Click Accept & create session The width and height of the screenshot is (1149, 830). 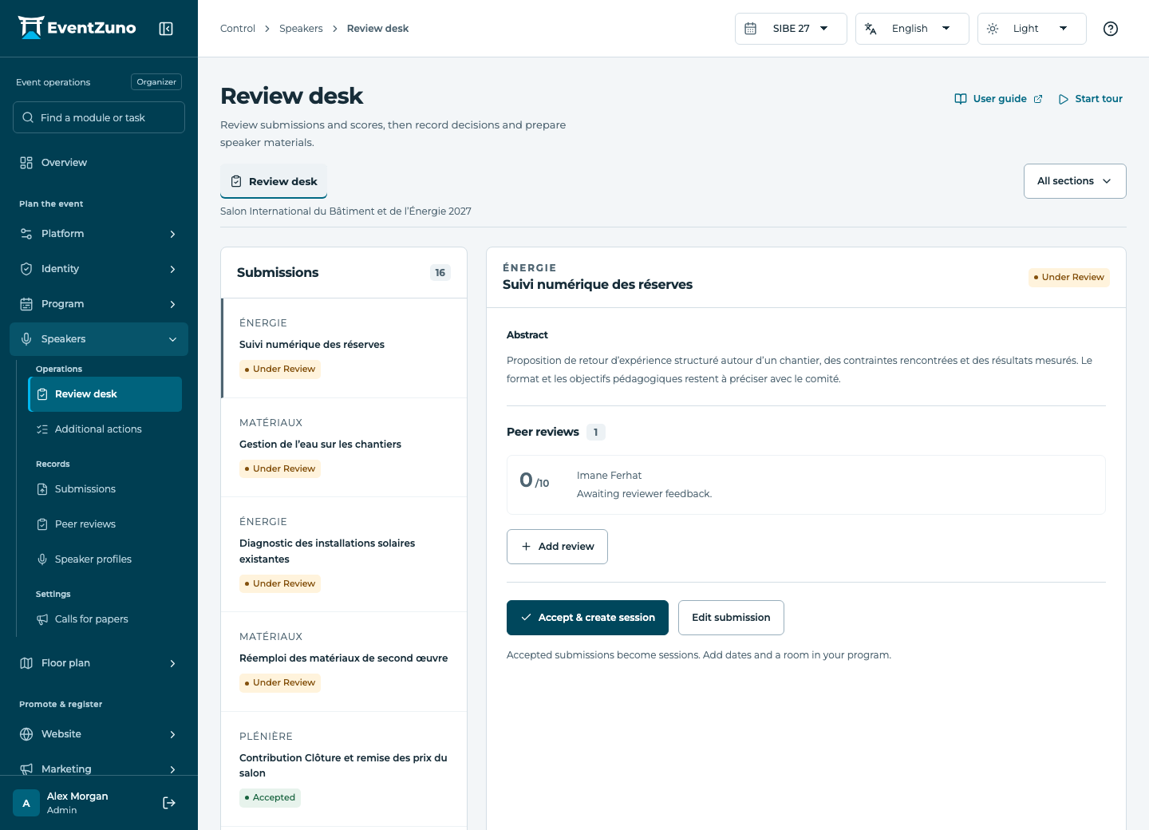[587, 618]
